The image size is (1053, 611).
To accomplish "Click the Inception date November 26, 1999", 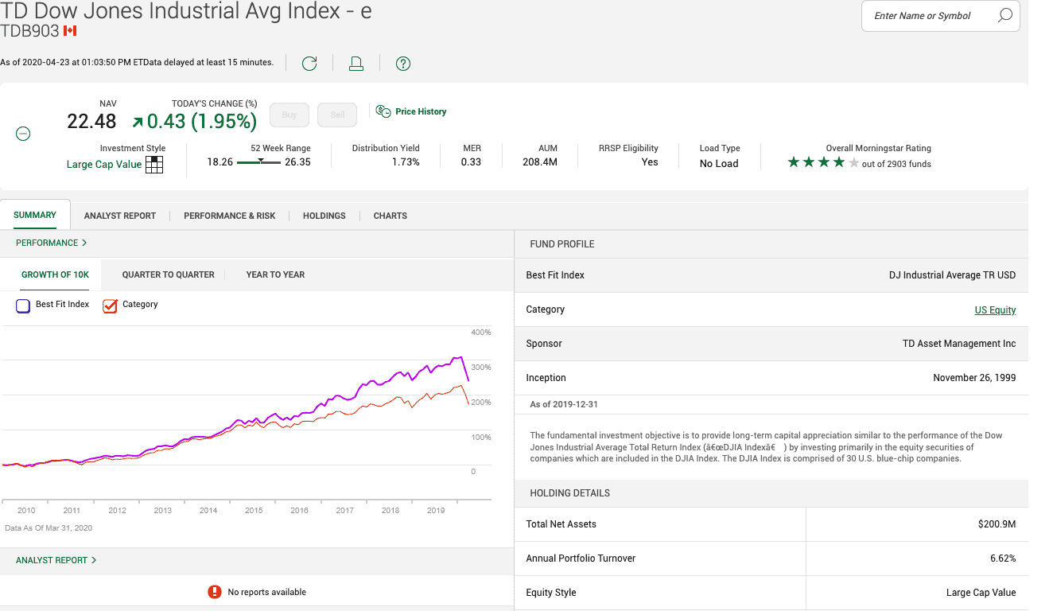I will coord(974,378).
